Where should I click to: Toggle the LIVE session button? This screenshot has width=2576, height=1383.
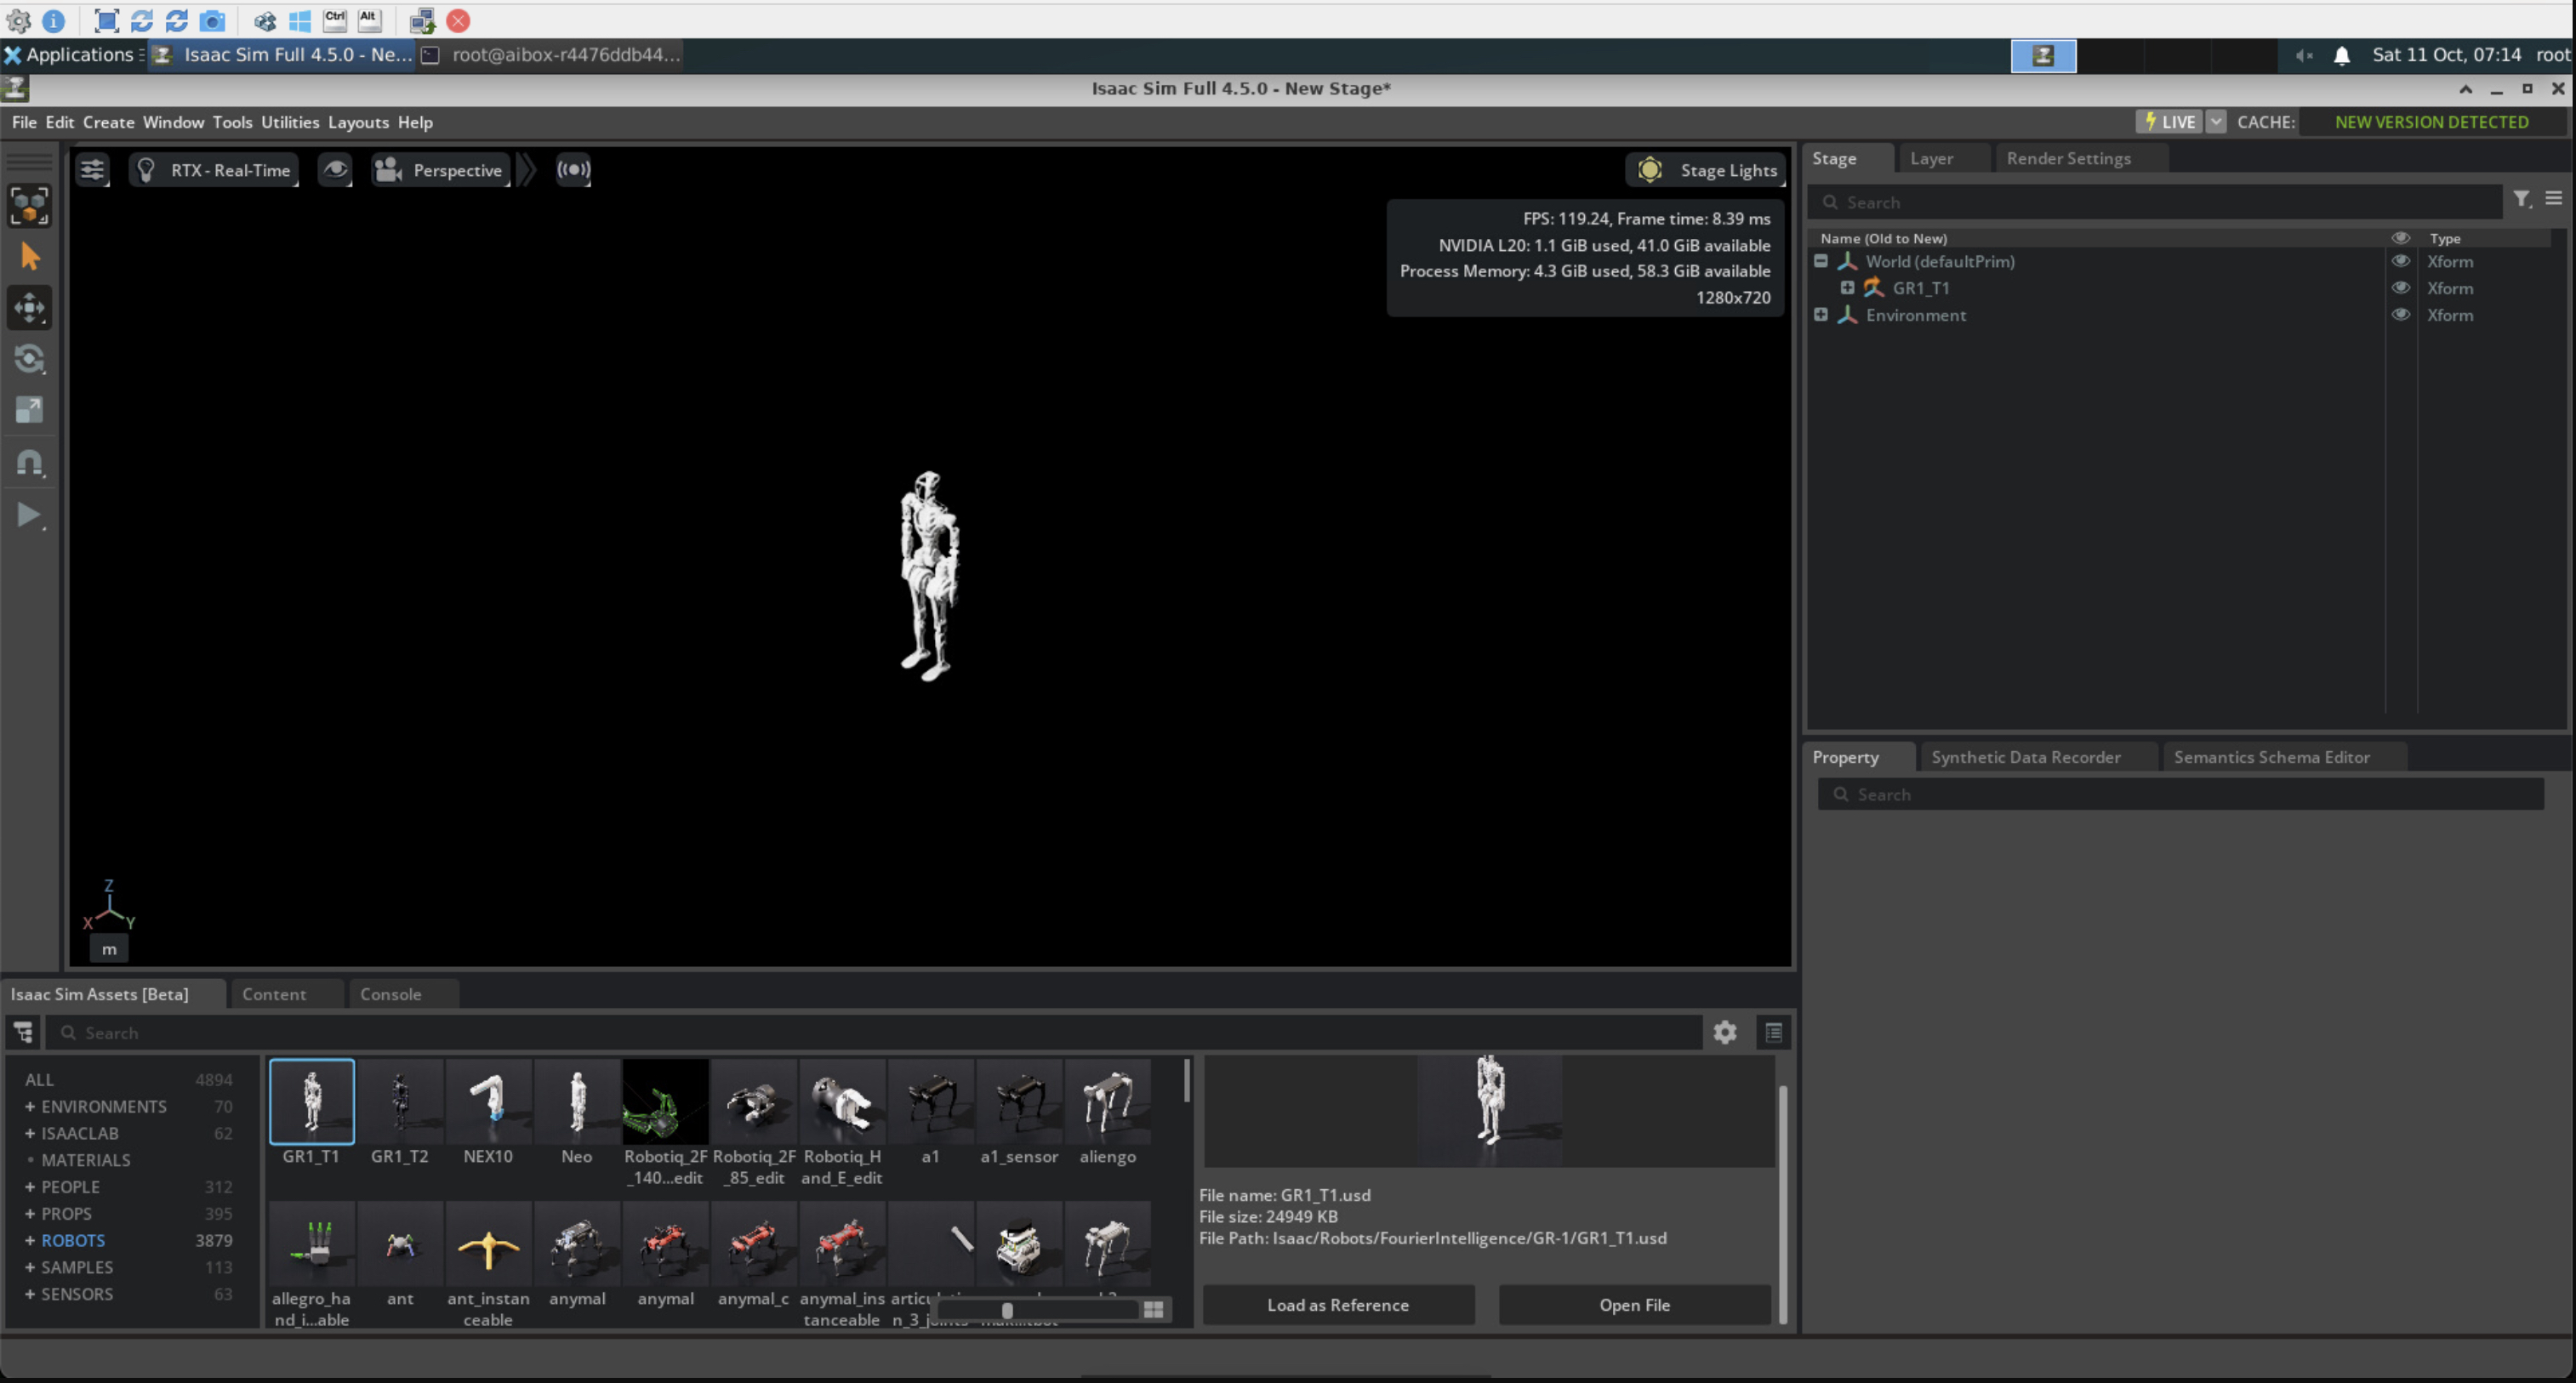pyautogui.click(x=2169, y=122)
